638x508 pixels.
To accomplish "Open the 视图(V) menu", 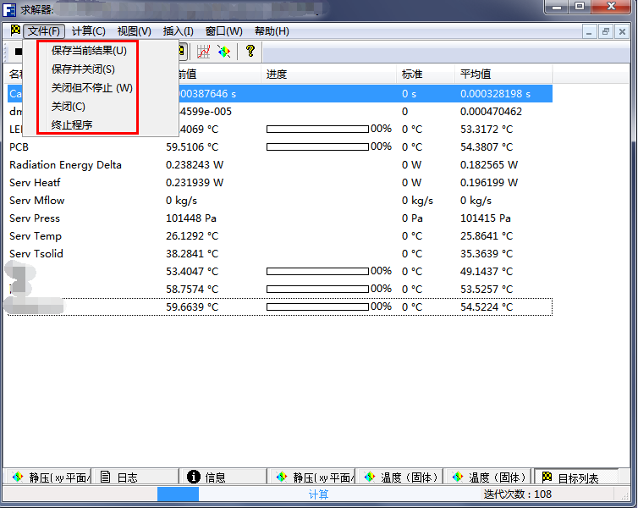I will point(134,31).
